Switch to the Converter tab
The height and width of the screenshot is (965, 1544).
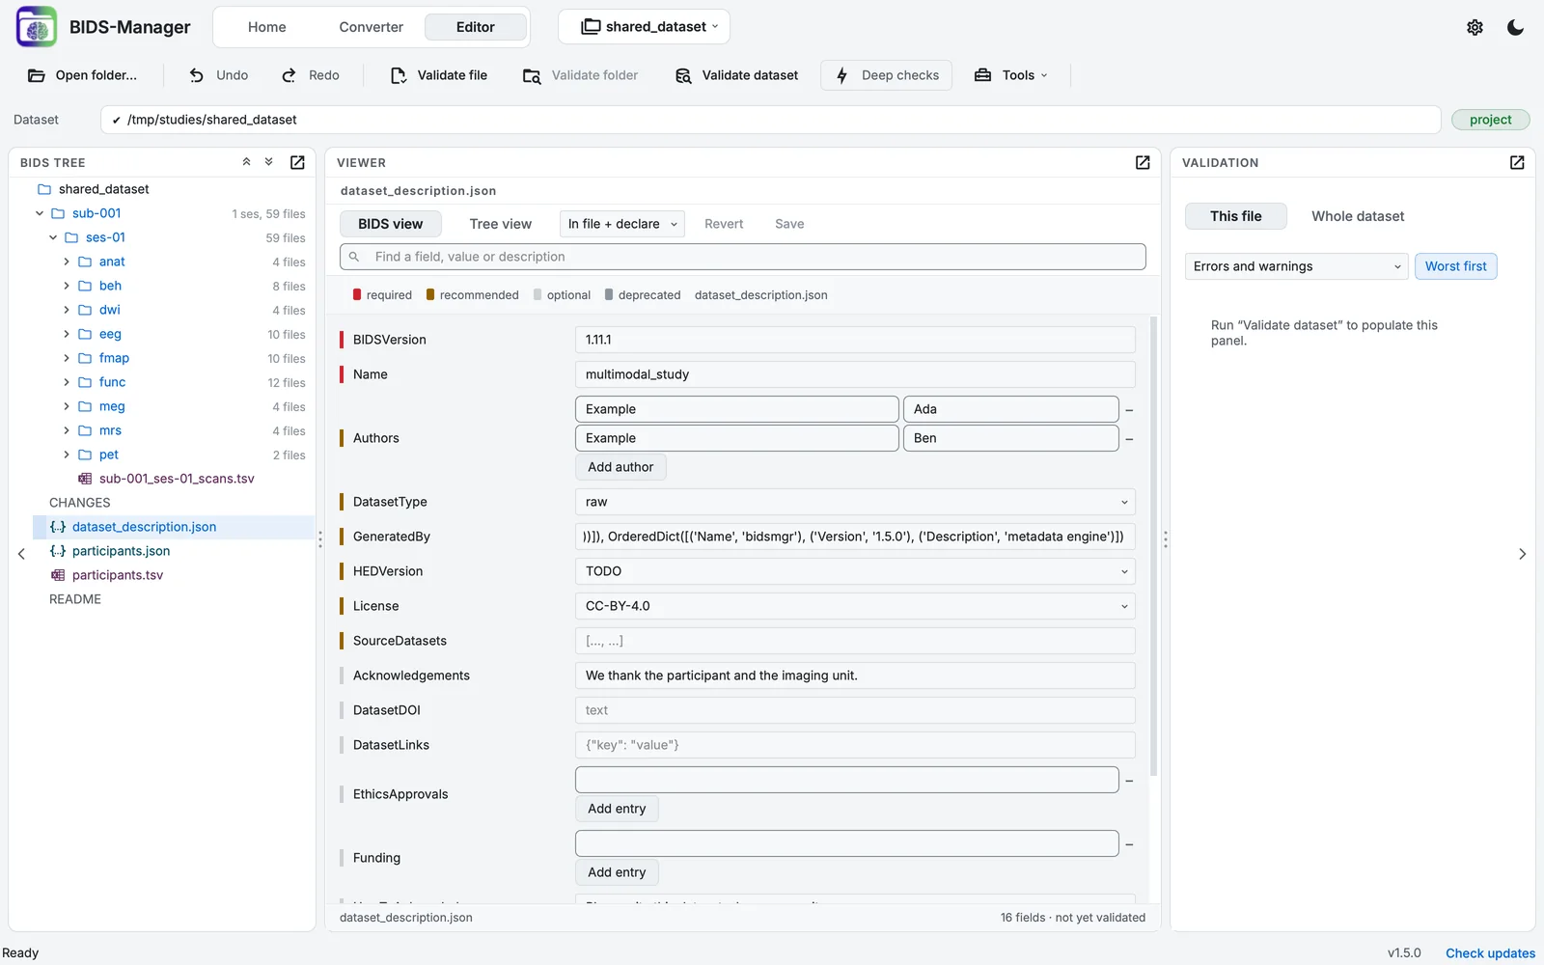371,27
